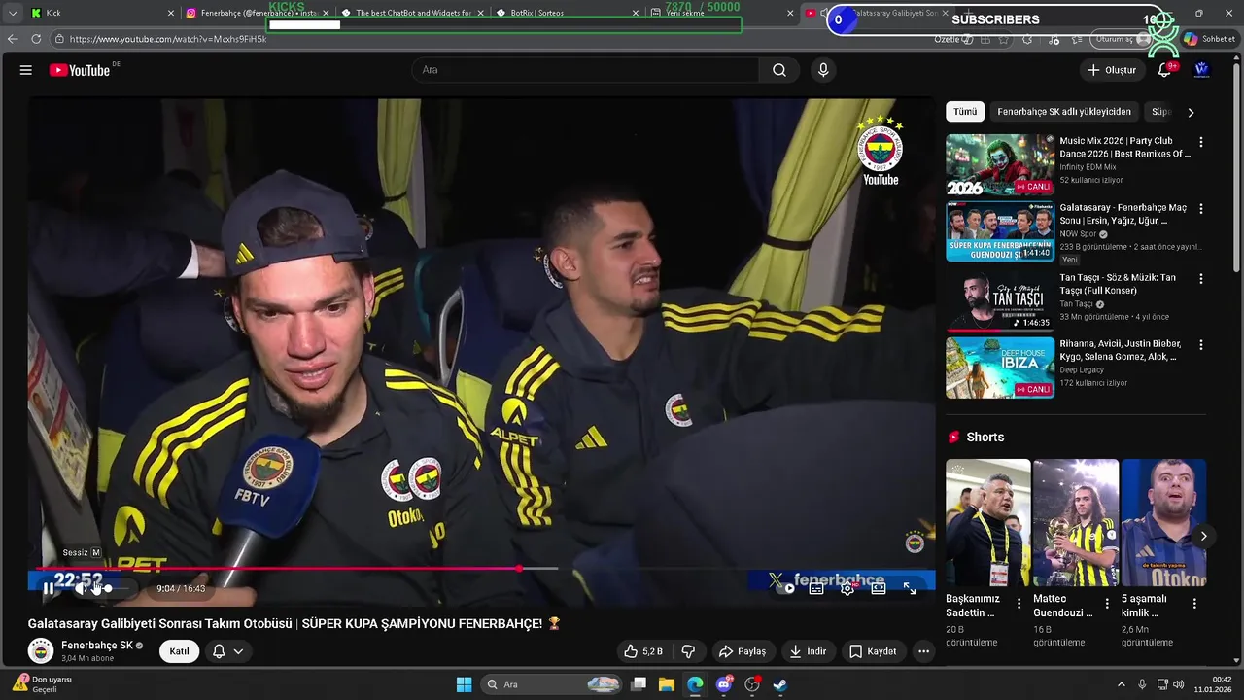Expand the channel notification bell dropdown

coord(227,651)
